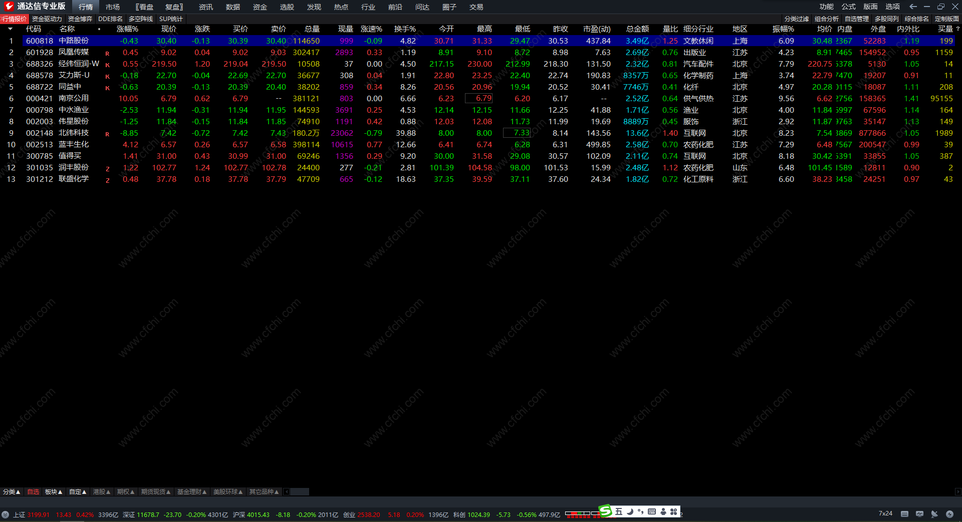
Task: Expand the 期权 bottom tab menu
Action: pyautogui.click(x=126, y=492)
